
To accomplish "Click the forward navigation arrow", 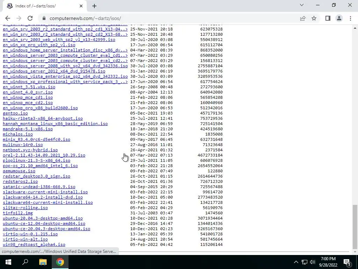I will click(19, 18).
